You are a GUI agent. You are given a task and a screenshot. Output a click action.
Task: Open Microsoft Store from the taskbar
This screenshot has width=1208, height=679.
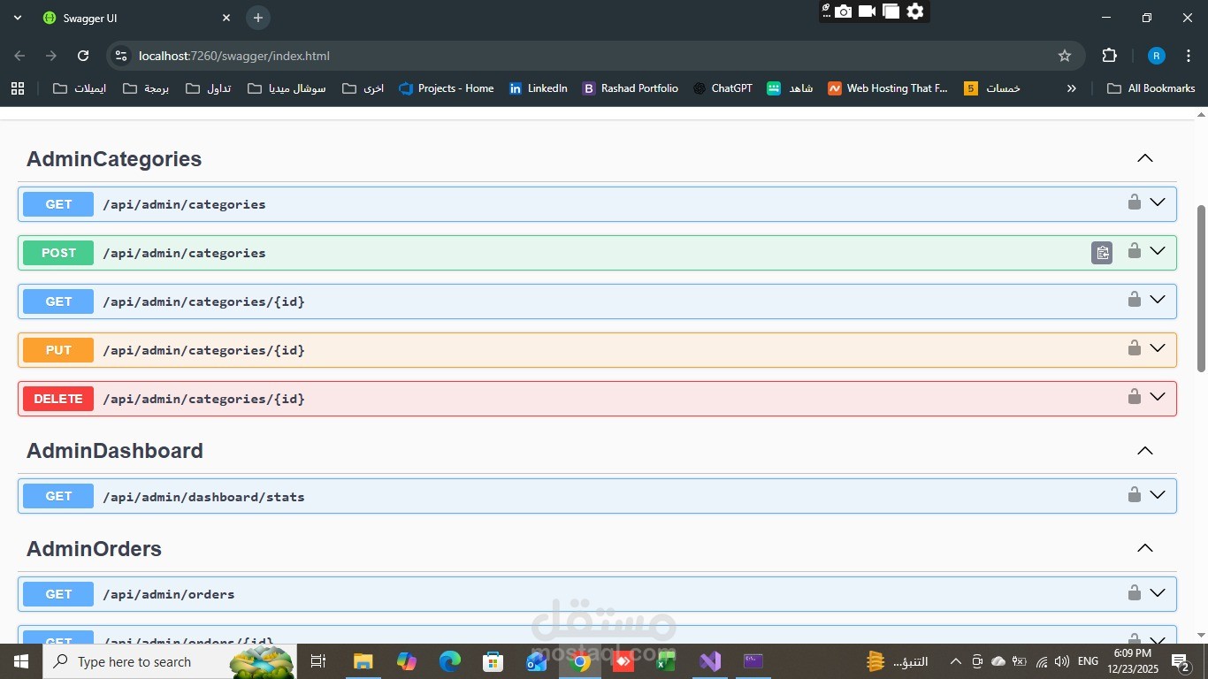point(493,661)
